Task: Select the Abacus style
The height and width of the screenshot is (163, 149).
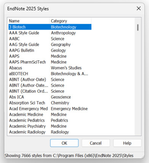Action: point(50,68)
